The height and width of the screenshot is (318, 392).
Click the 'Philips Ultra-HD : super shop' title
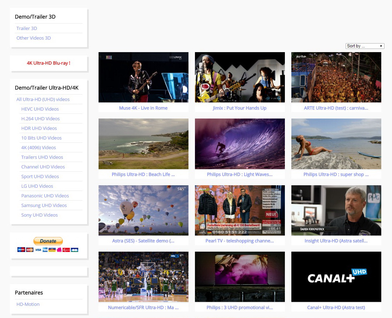pos(336,175)
